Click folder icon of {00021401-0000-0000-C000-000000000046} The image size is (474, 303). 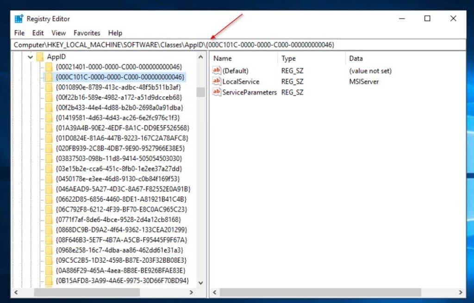[x=49, y=67]
